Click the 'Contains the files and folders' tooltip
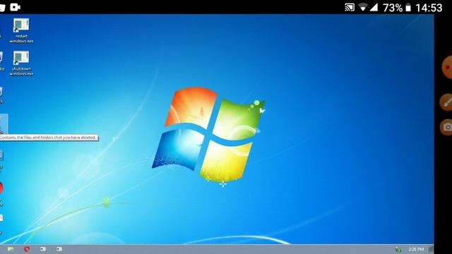Viewport: 452px width, 254px height. click(x=49, y=138)
